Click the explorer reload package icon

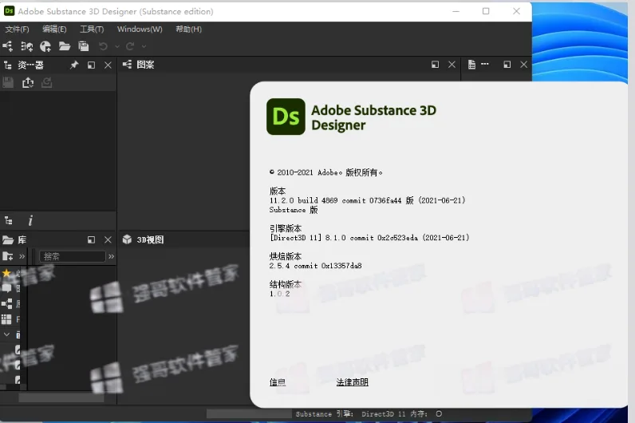46,83
